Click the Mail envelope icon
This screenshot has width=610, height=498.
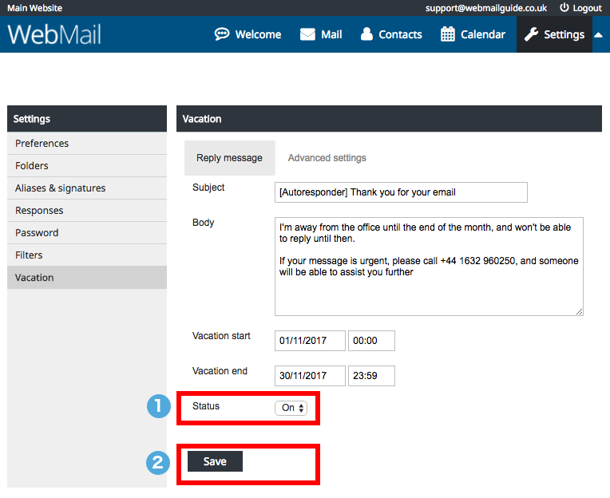[x=307, y=34]
